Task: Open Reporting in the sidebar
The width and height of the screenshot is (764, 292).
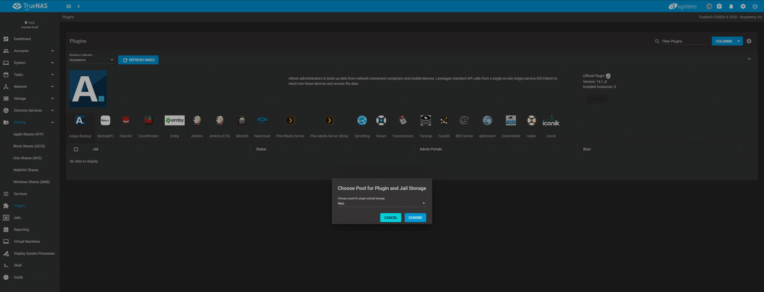Action: [30, 230]
